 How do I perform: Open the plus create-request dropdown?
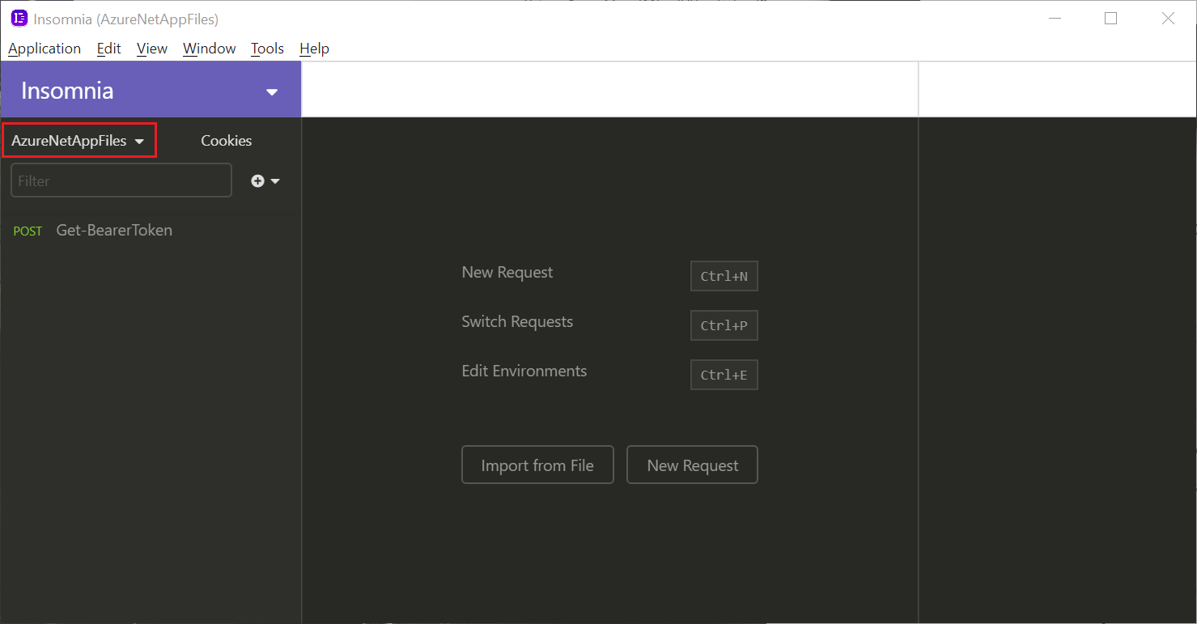pos(265,181)
